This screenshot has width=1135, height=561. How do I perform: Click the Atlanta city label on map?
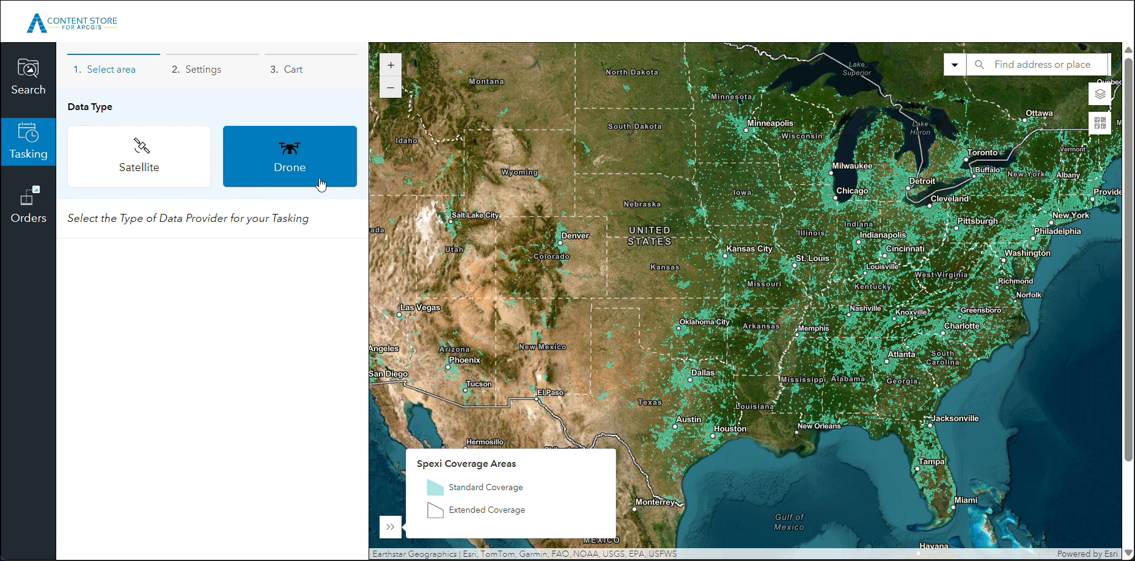tap(902, 354)
